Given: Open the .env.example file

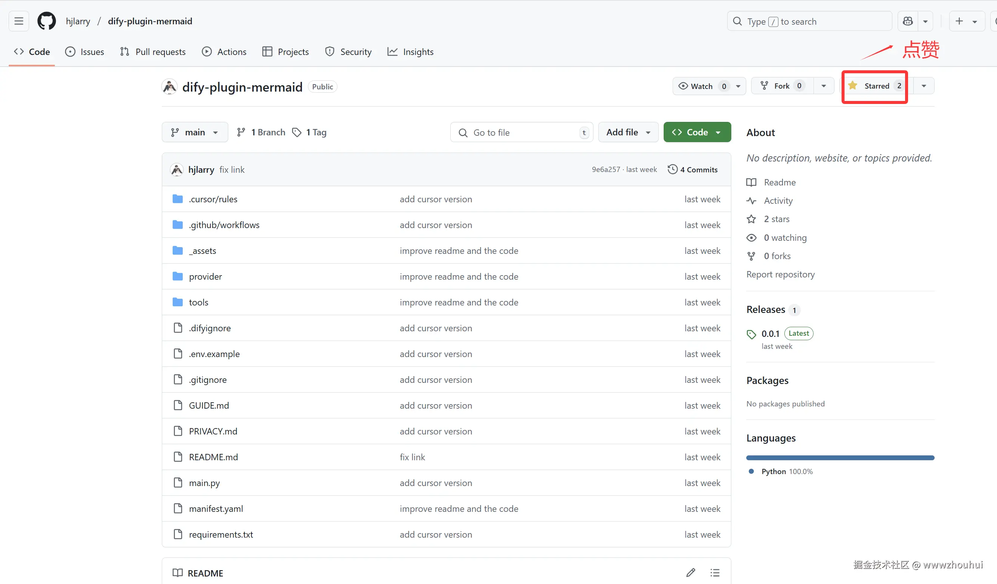Looking at the screenshot, I should point(214,354).
